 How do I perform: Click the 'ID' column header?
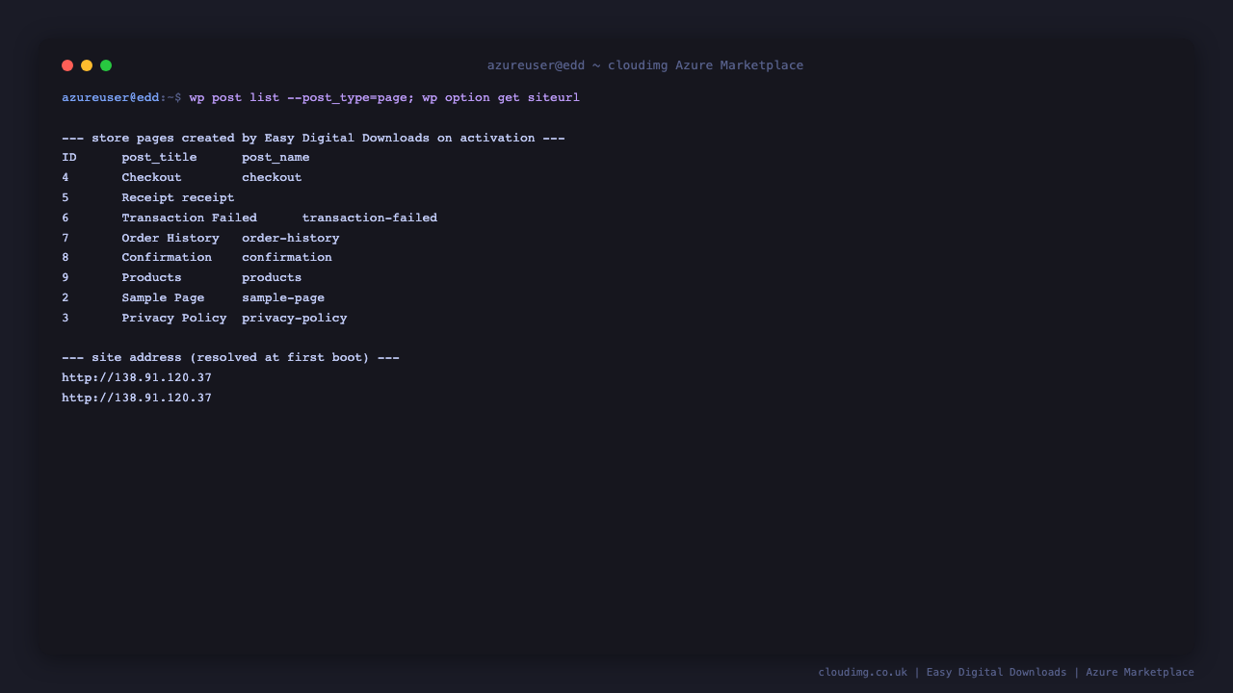[69, 158]
